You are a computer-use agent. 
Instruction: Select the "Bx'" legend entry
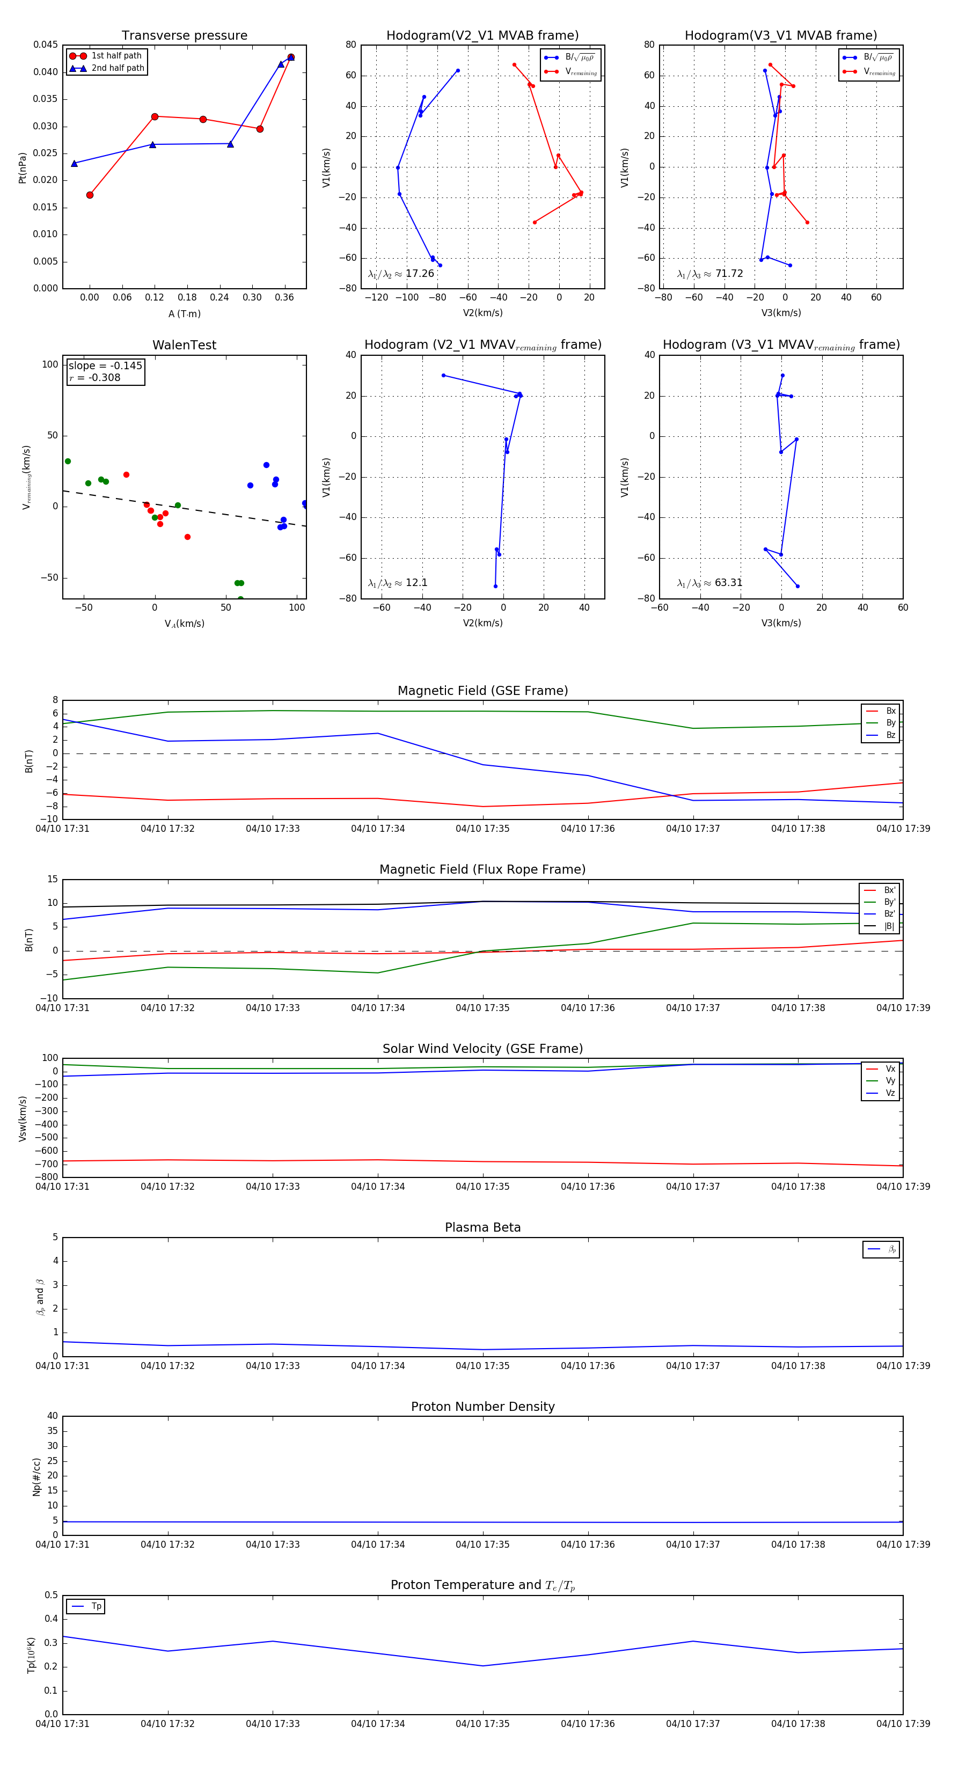pyautogui.click(x=880, y=890)
